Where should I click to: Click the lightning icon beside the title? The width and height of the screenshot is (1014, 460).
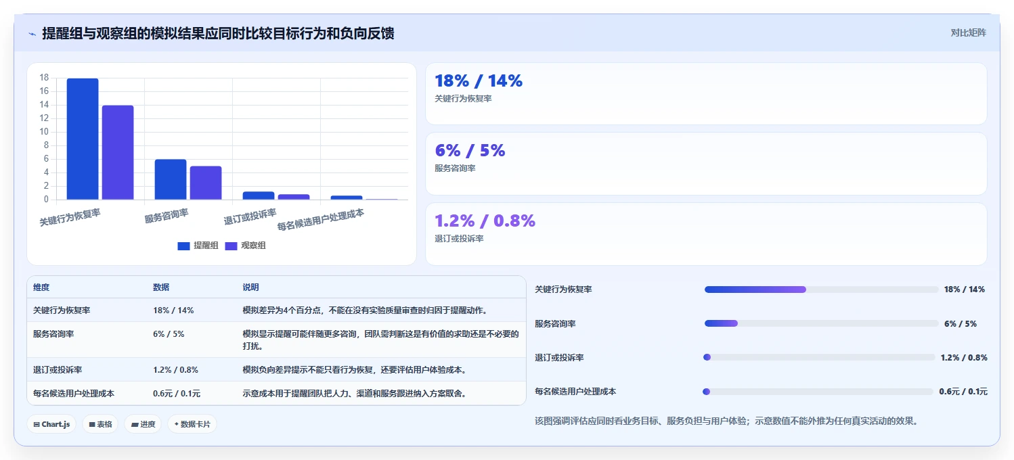[32, 34]
